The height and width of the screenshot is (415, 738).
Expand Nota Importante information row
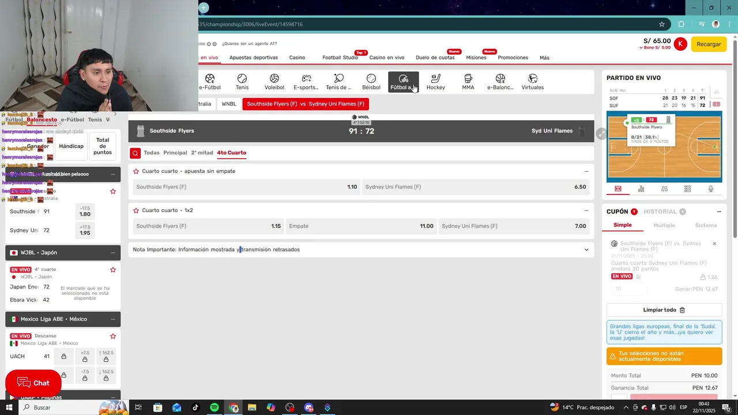point(361,250)
